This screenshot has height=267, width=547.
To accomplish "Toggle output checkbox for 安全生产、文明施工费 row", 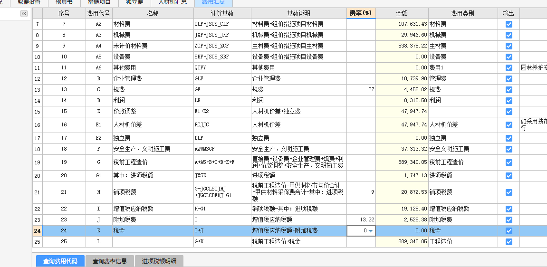I will click(x=509, y=149).
